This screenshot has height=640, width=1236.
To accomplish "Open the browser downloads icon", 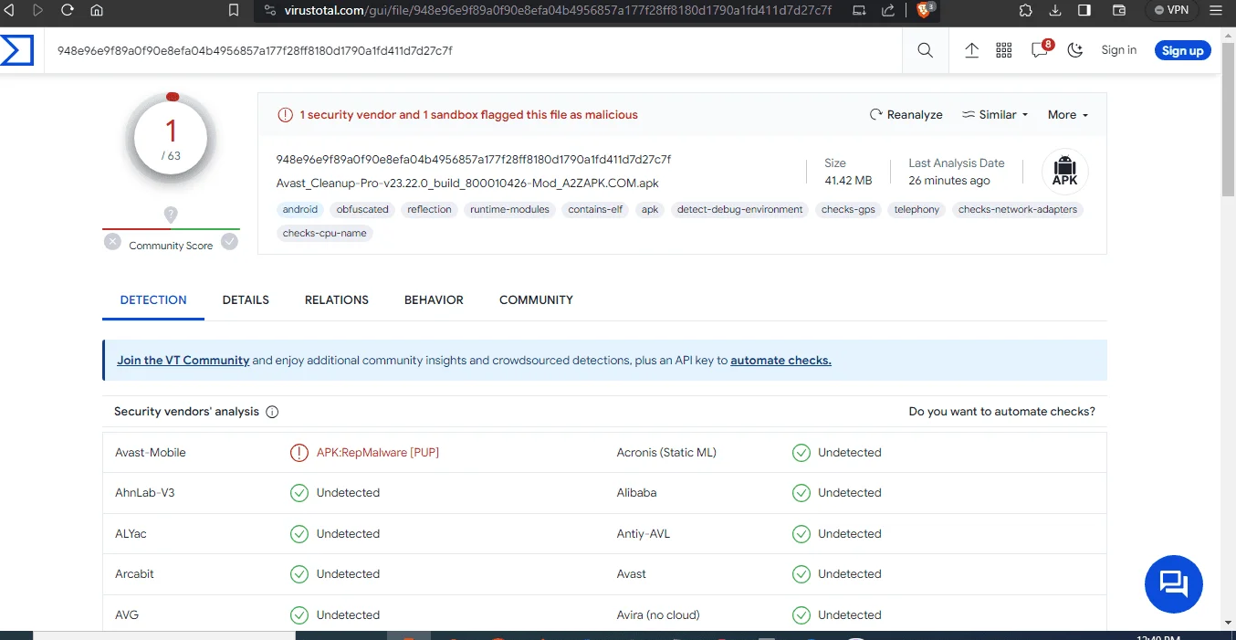I will click(1055, 10).
